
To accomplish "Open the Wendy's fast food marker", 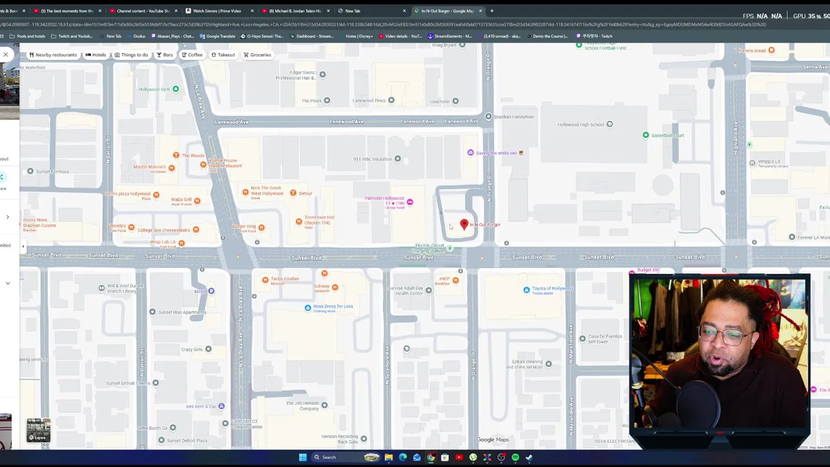I will [131, 227].
